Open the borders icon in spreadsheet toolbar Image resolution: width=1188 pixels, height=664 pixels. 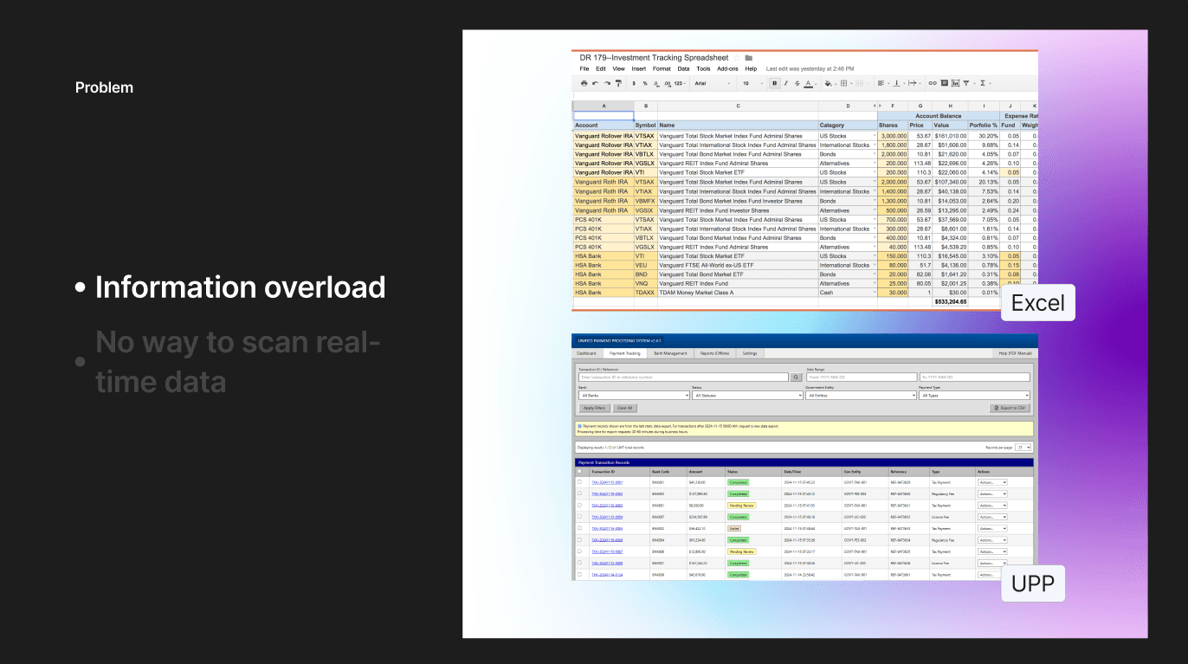tap(844, 83)
